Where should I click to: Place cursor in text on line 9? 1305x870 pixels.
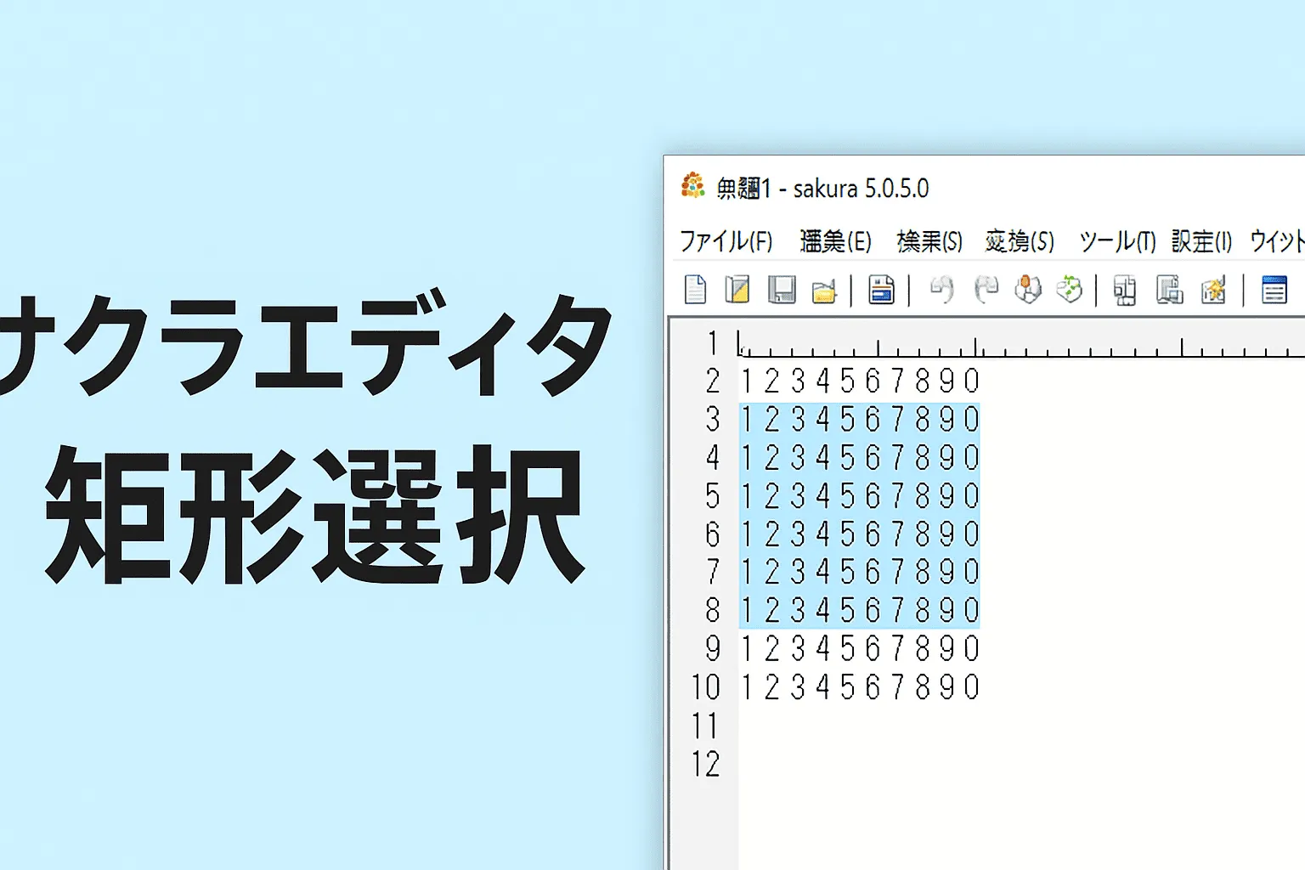(x=860, y=649)
